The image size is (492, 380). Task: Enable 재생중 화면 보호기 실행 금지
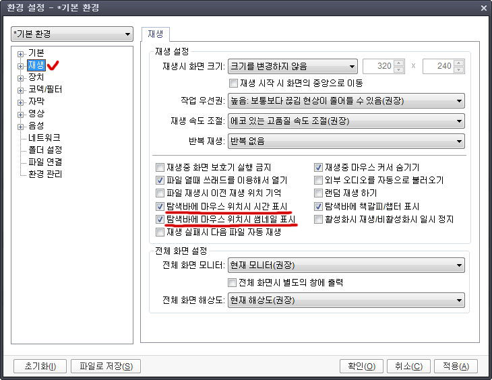[160, 167]
